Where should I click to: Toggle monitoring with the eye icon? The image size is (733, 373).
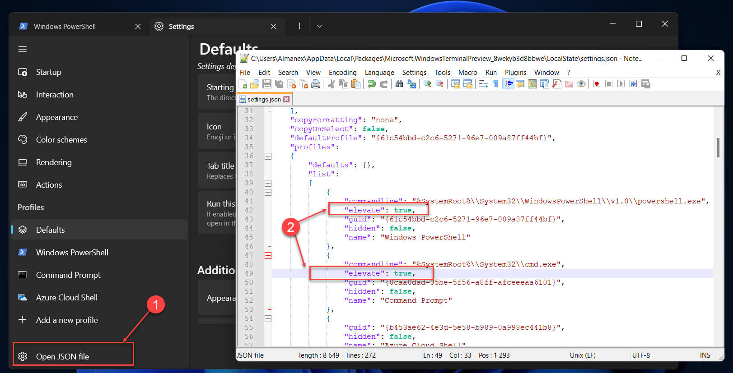point(581,84)
